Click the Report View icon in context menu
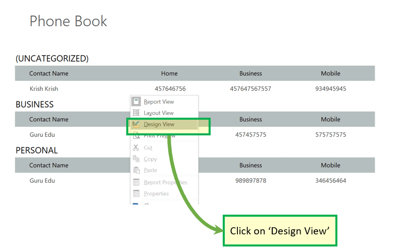The image size is (399, 248). click(x=136, y=102)
